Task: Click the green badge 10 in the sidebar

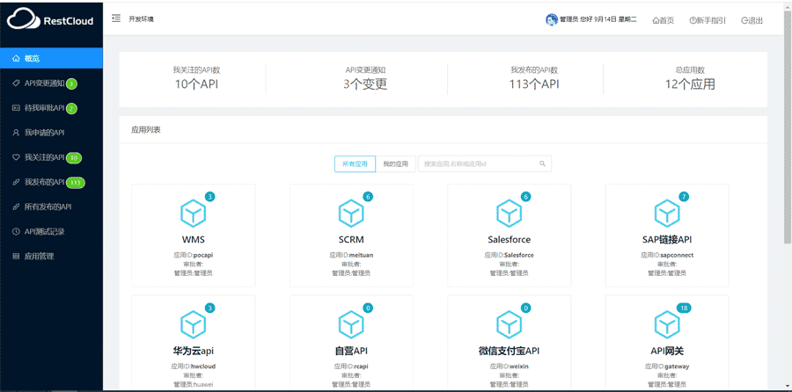Action: pyautogui.click(x=74, y=158)
